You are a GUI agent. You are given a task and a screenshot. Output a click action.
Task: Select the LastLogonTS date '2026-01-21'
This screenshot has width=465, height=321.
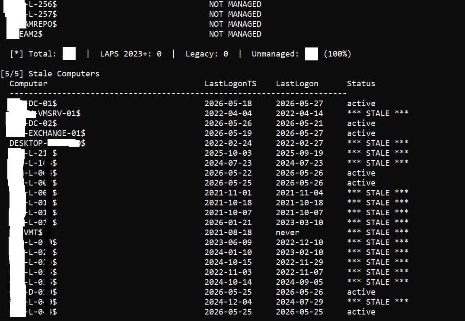(x=228, y=223)
